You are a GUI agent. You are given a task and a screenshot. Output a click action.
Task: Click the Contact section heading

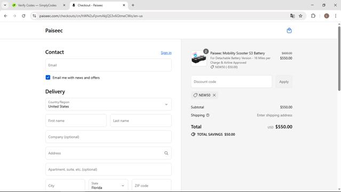tap(54, 52)
